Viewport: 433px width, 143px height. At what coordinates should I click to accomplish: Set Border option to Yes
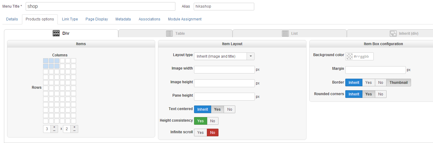[x=369, y=83]
